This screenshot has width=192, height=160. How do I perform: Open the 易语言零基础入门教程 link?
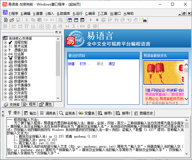164,94
